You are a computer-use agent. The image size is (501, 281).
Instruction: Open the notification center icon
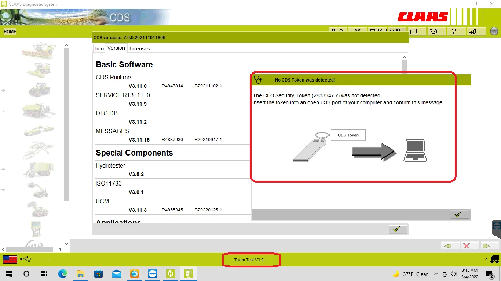click(489, 274)
